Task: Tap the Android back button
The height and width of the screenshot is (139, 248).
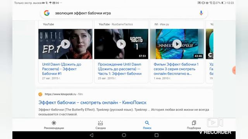Action: click(x=91, y=135)
